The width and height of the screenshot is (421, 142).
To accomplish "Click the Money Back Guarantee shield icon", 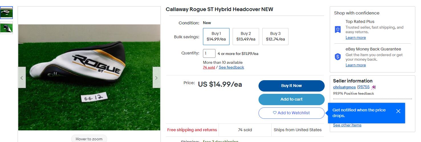I will (338, 57).
